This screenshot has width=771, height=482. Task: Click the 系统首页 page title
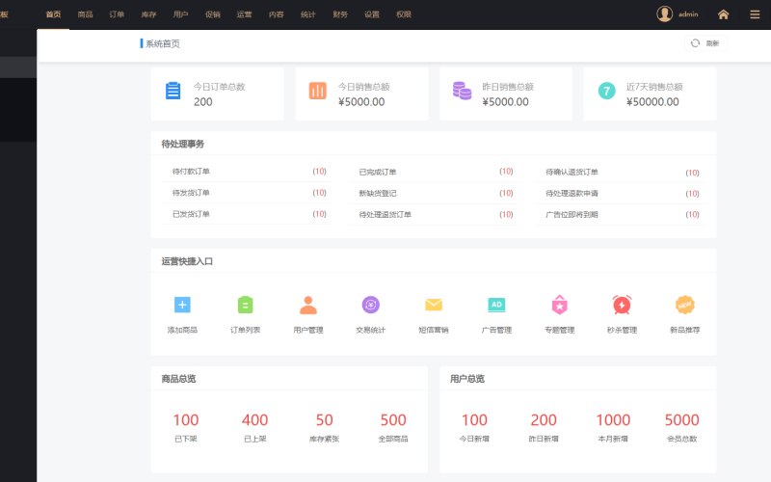coord(163,43)
